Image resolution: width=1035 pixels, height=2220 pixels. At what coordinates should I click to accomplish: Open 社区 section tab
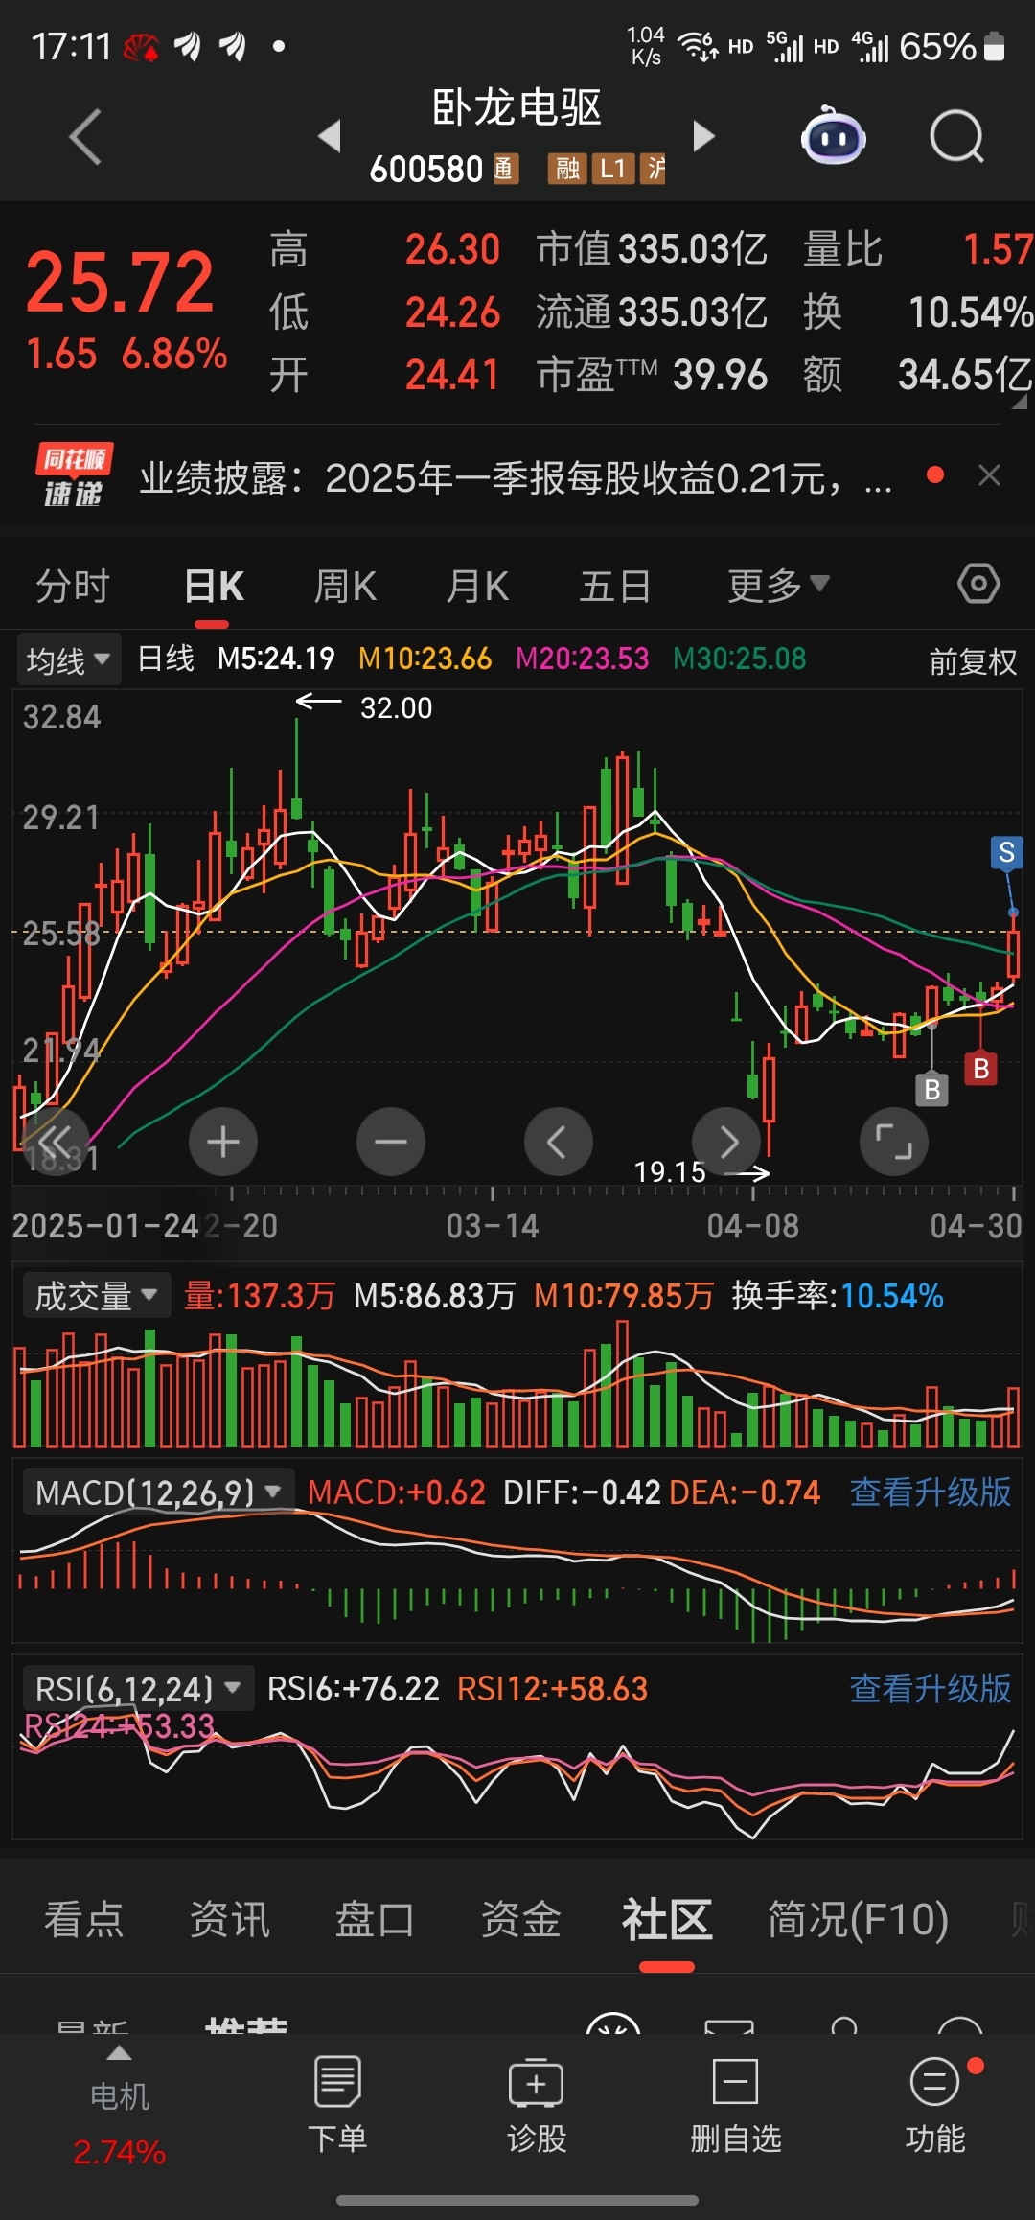click(667, 1920)
